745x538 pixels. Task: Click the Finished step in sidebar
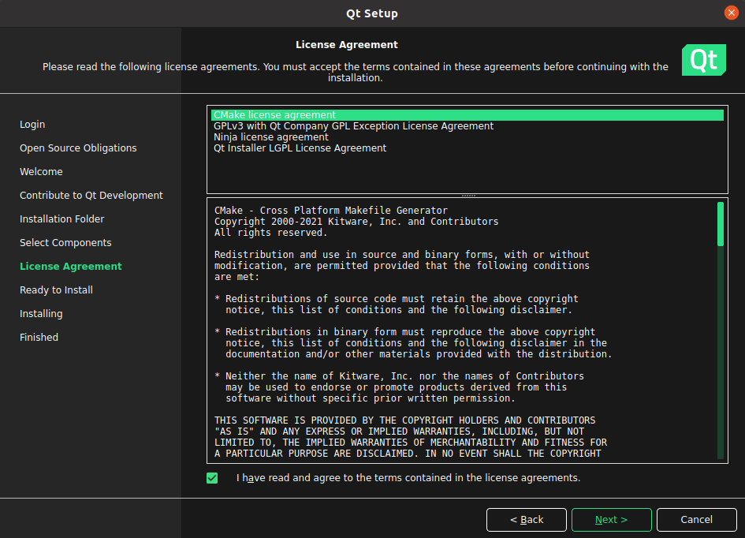click(x=39, y=338)
